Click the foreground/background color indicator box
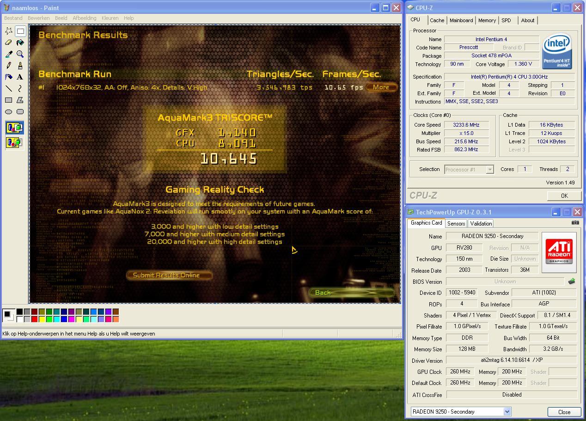This screenshot has width=586, height=421. [8, 316]
